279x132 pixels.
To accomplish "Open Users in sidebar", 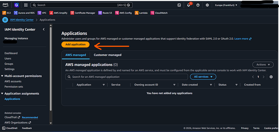I will (x=8, y=58).
